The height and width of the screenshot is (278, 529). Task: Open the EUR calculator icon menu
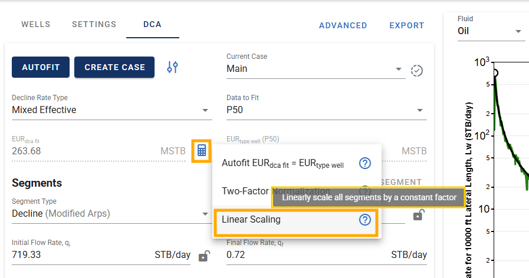click(202, 151)
